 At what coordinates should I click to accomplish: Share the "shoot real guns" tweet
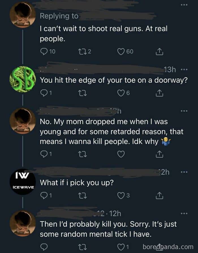[x=159, y=51]
